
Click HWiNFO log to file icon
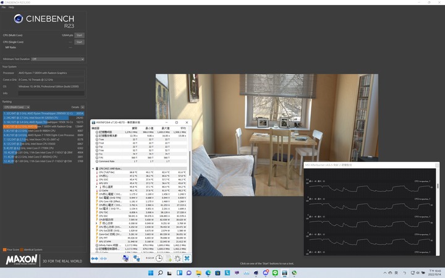(169, 258)
